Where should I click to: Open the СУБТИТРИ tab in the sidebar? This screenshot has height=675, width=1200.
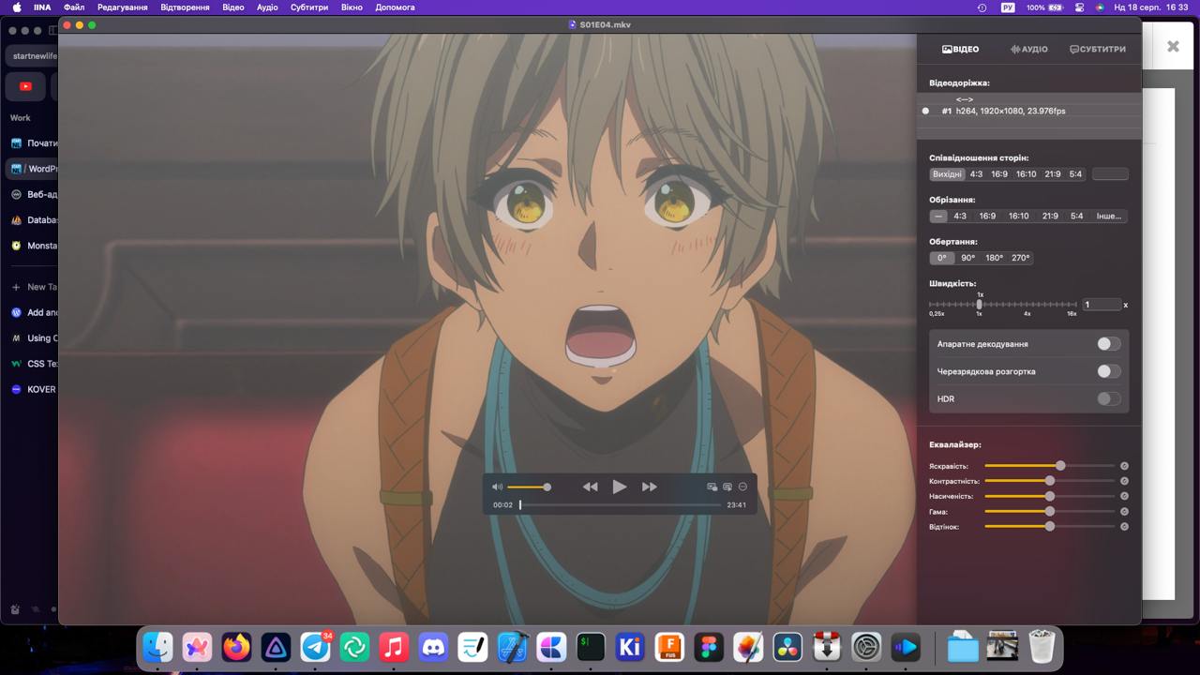1098,49
